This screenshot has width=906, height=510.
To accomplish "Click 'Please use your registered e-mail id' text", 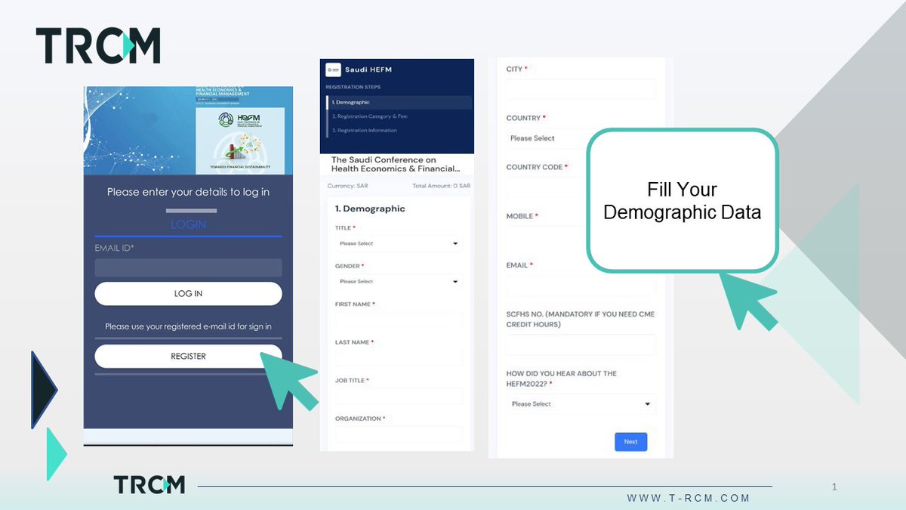I will (188, 326).
